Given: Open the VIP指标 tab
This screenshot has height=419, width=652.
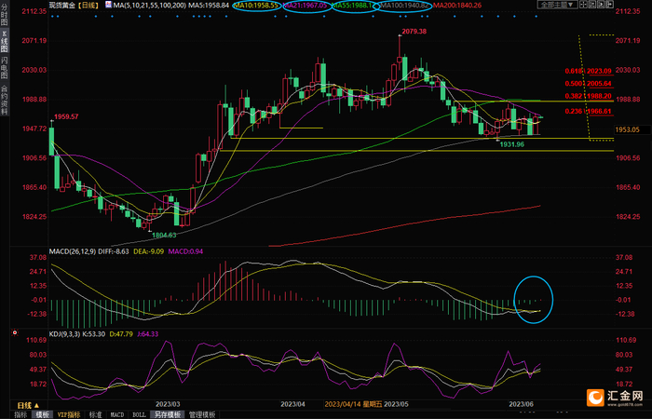Looking at the screenshot, I should point(69,415).
